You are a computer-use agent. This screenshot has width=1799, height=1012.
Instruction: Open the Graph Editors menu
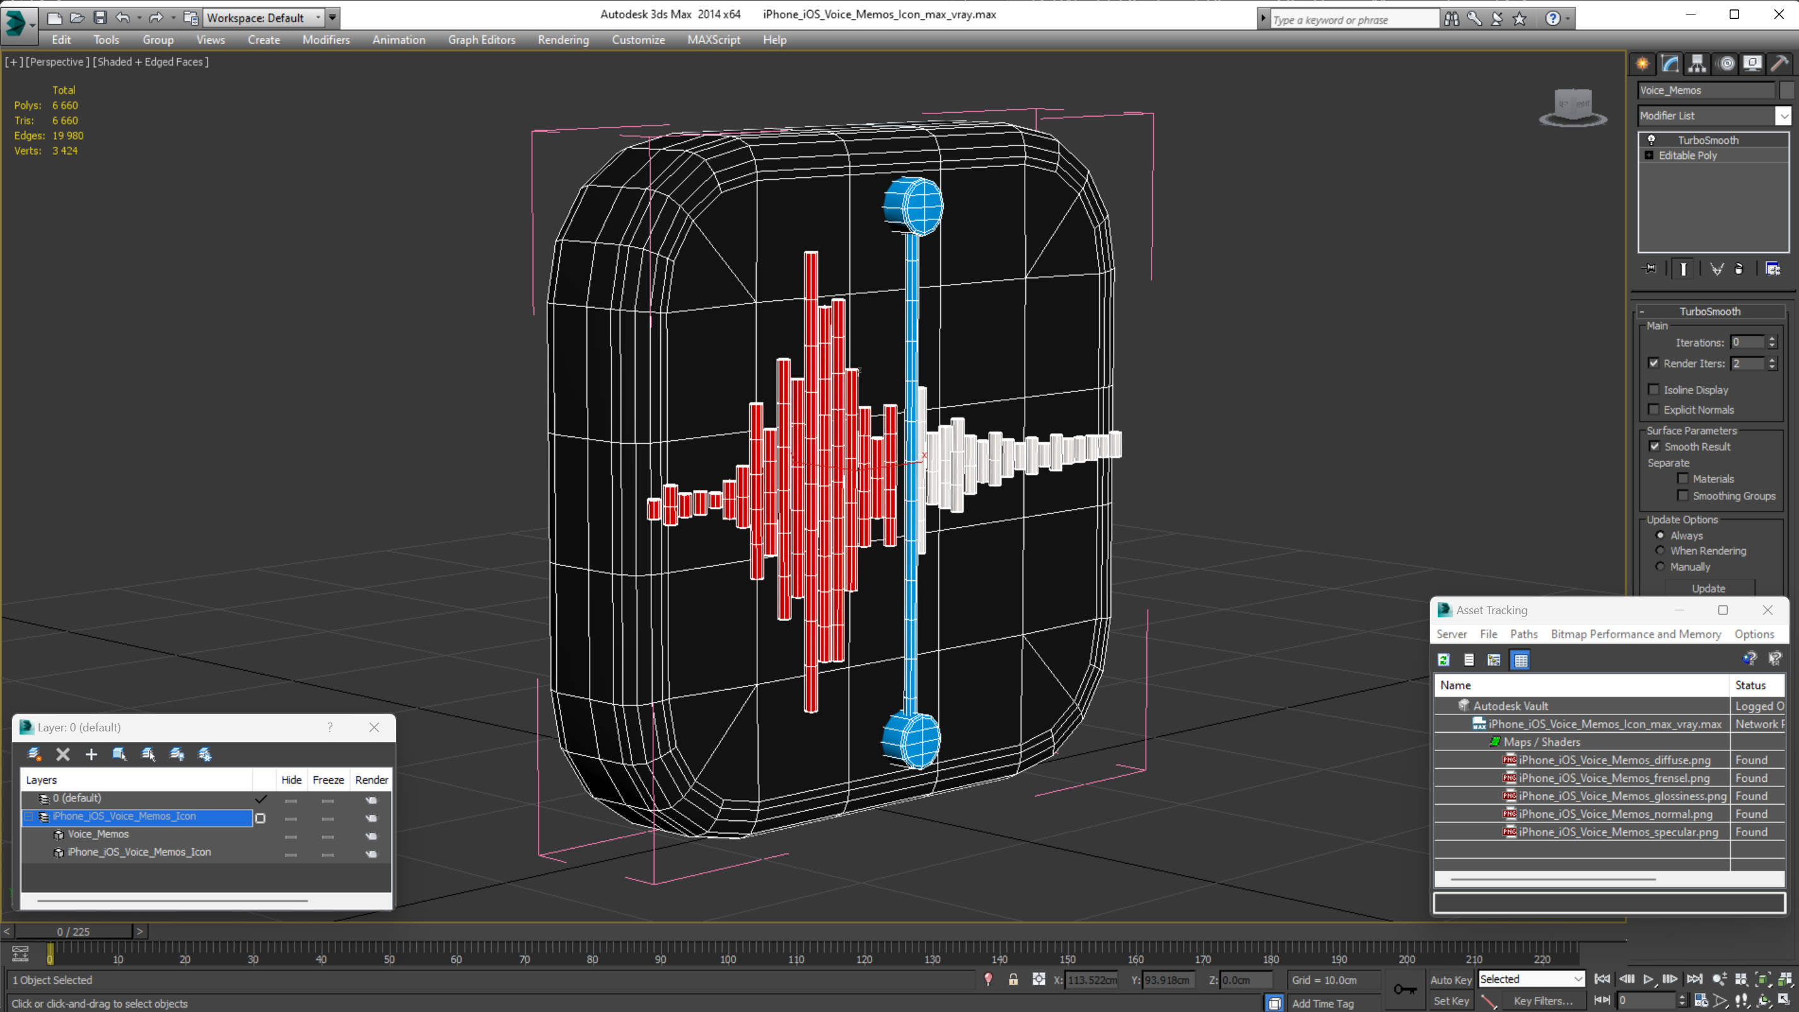pyautogui.click(x=481, y=40)
